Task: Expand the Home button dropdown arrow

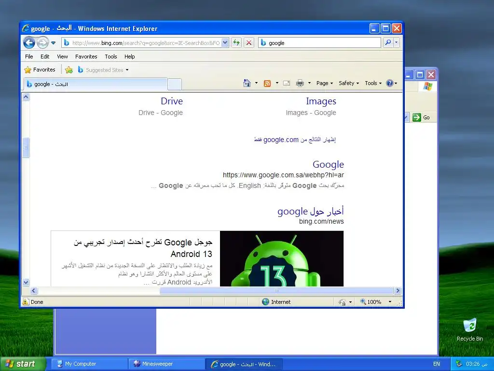Action: pyautogui.click(x=256, y=83)
